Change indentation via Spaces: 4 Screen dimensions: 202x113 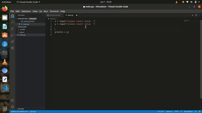pyautogui.click(x=169, y=112)
